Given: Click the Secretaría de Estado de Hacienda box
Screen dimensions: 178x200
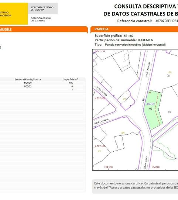Looking at the screenshot, I should (43, 8).
